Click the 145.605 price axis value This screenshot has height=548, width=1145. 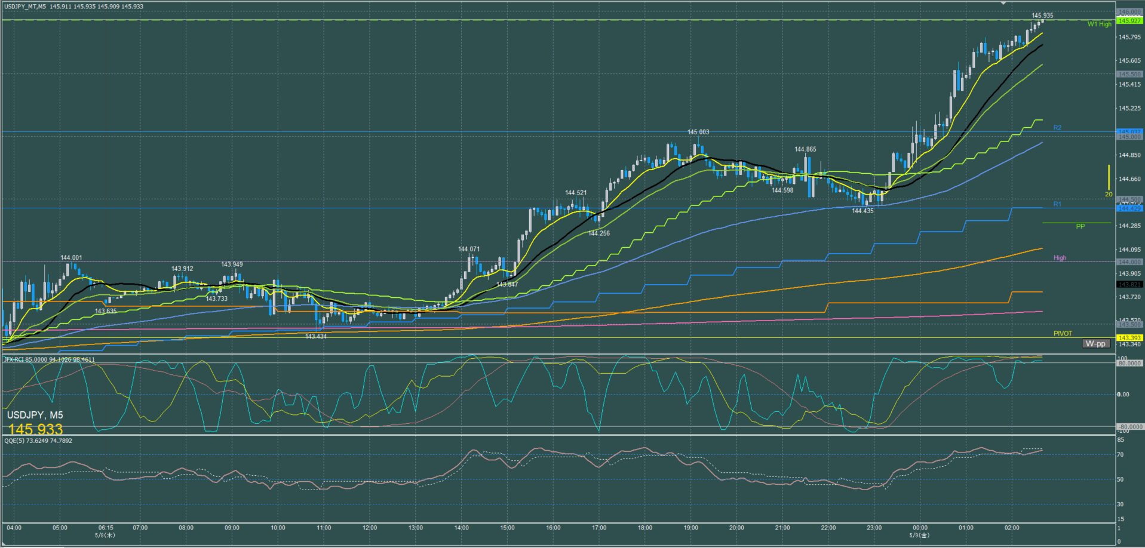coord(1128,61)
